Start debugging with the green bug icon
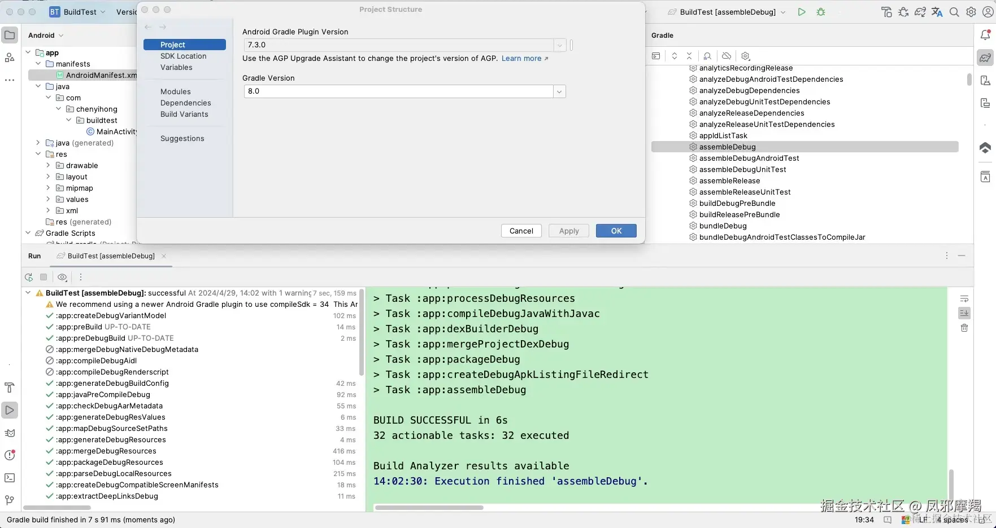The width and height of the screenshot is (996, 528). click(821, 12)
